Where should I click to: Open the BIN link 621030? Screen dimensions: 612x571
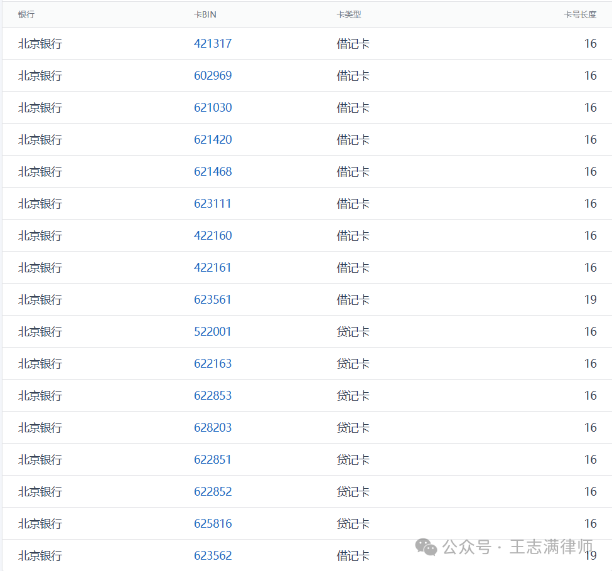(x=213, y=107)
